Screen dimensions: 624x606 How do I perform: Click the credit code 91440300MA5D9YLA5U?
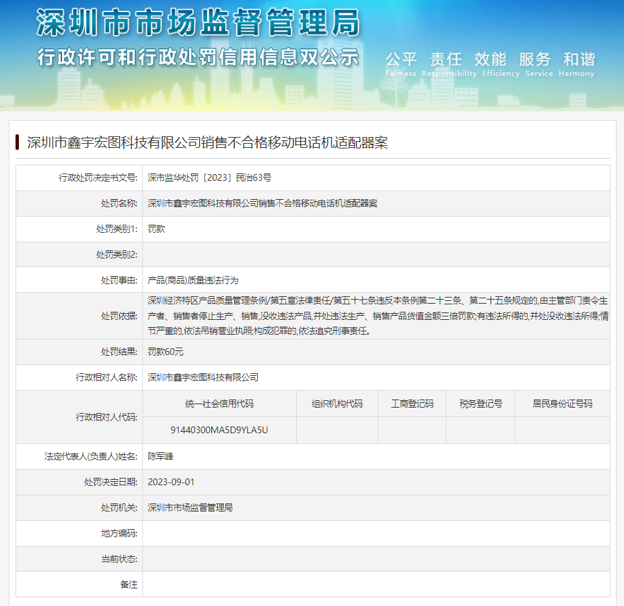coord(219,430)
